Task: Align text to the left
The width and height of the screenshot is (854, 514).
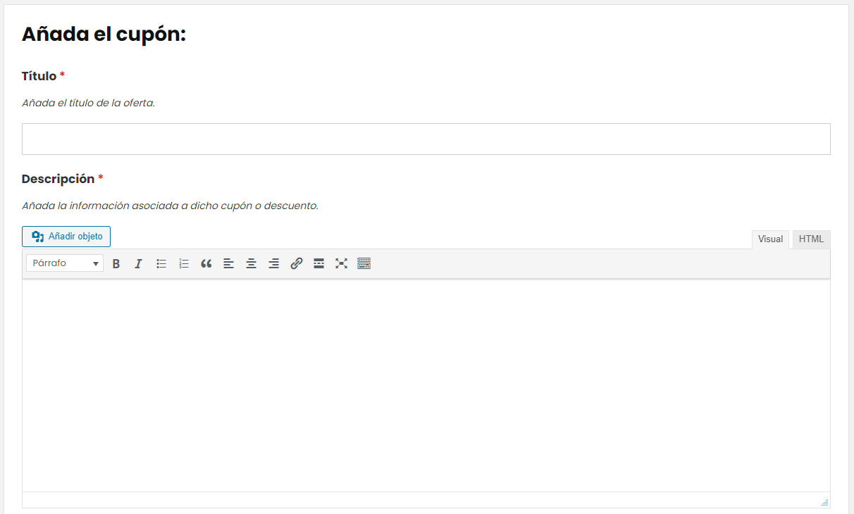Action: pyautogui.click(x=229, y=263)
